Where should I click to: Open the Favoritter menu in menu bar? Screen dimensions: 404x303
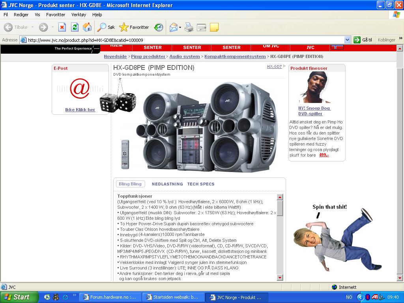tap(56, 15)
